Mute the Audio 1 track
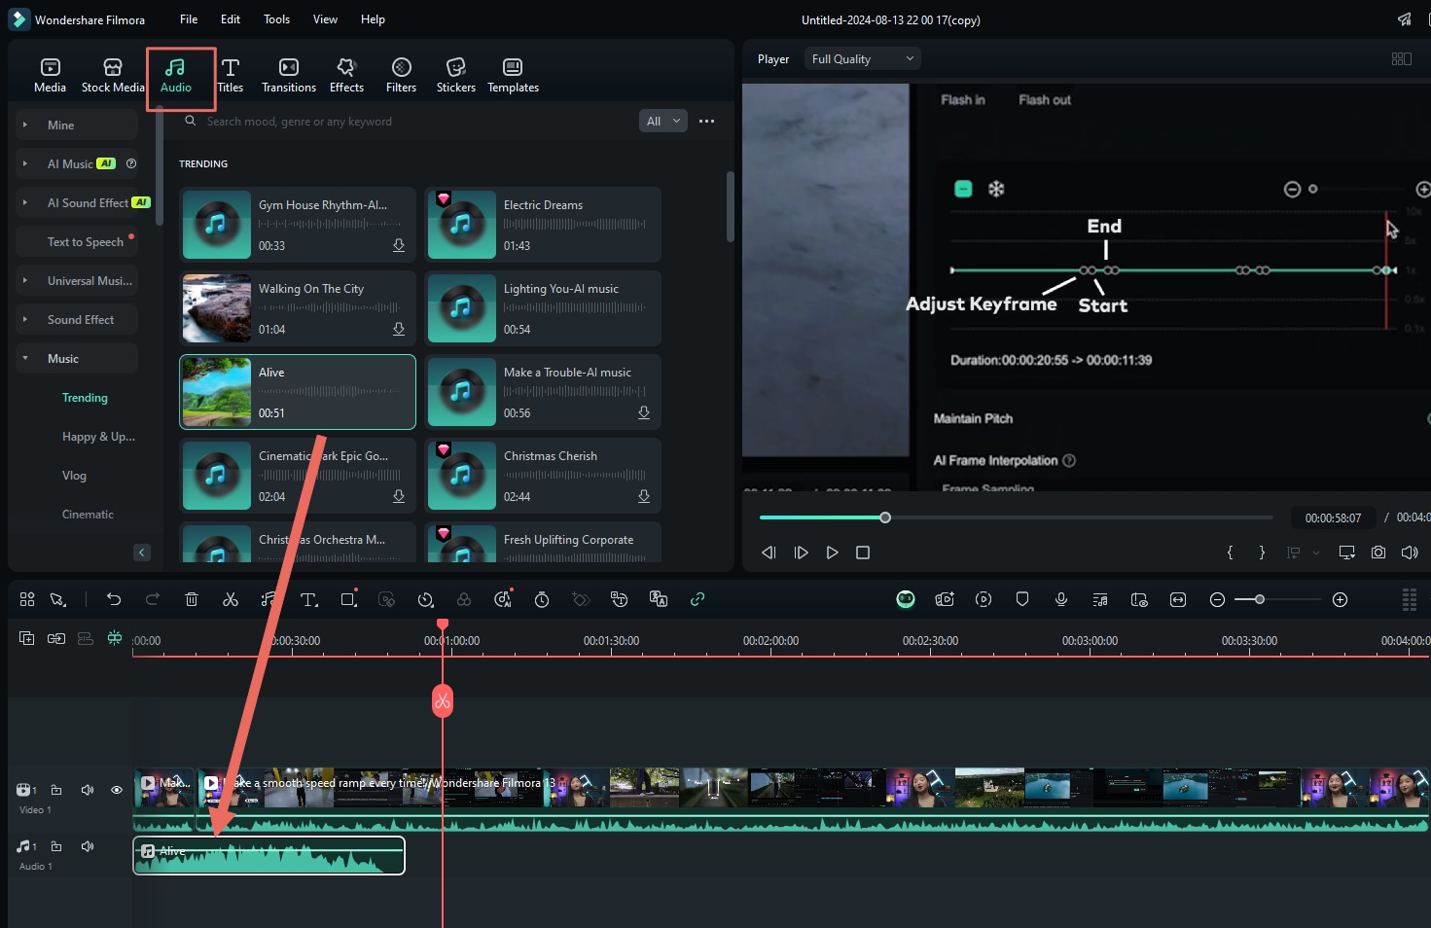 click(88, 846)
